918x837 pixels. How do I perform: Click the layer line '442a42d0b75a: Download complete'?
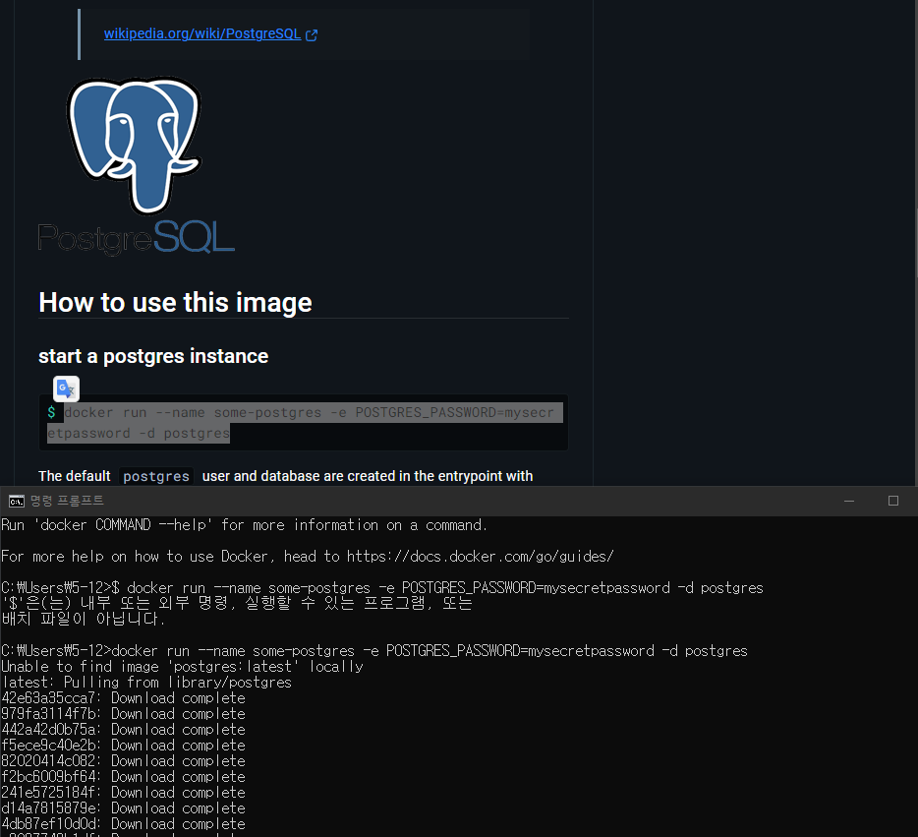[124, 730]
